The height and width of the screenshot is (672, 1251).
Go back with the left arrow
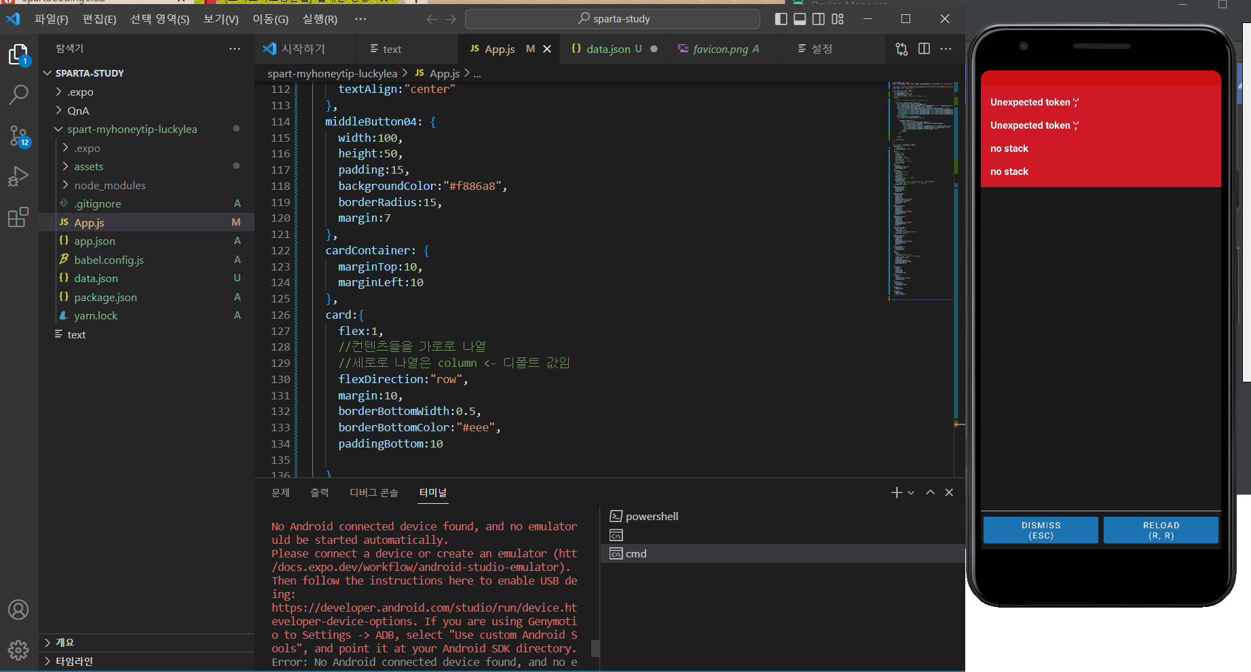coord(432,19)
